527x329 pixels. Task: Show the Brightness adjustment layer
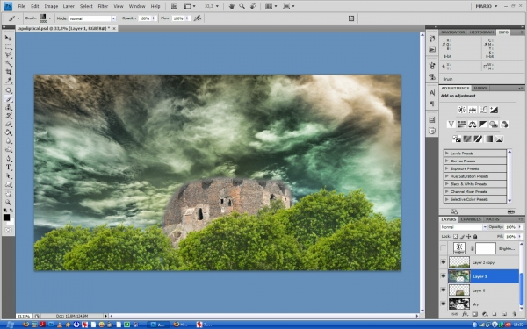(x=444, y=248)
